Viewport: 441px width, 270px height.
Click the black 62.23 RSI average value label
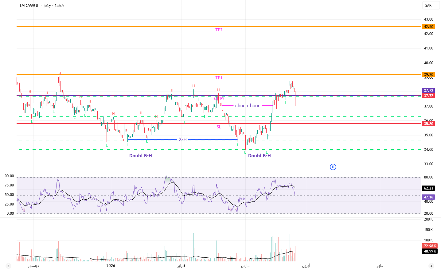coord(428,188)
